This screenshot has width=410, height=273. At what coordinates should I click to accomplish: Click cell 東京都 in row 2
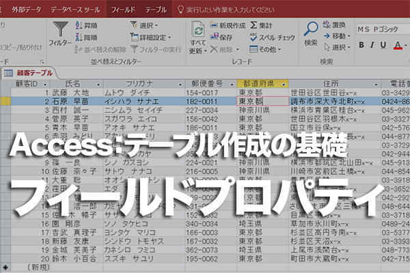[263, 102]
